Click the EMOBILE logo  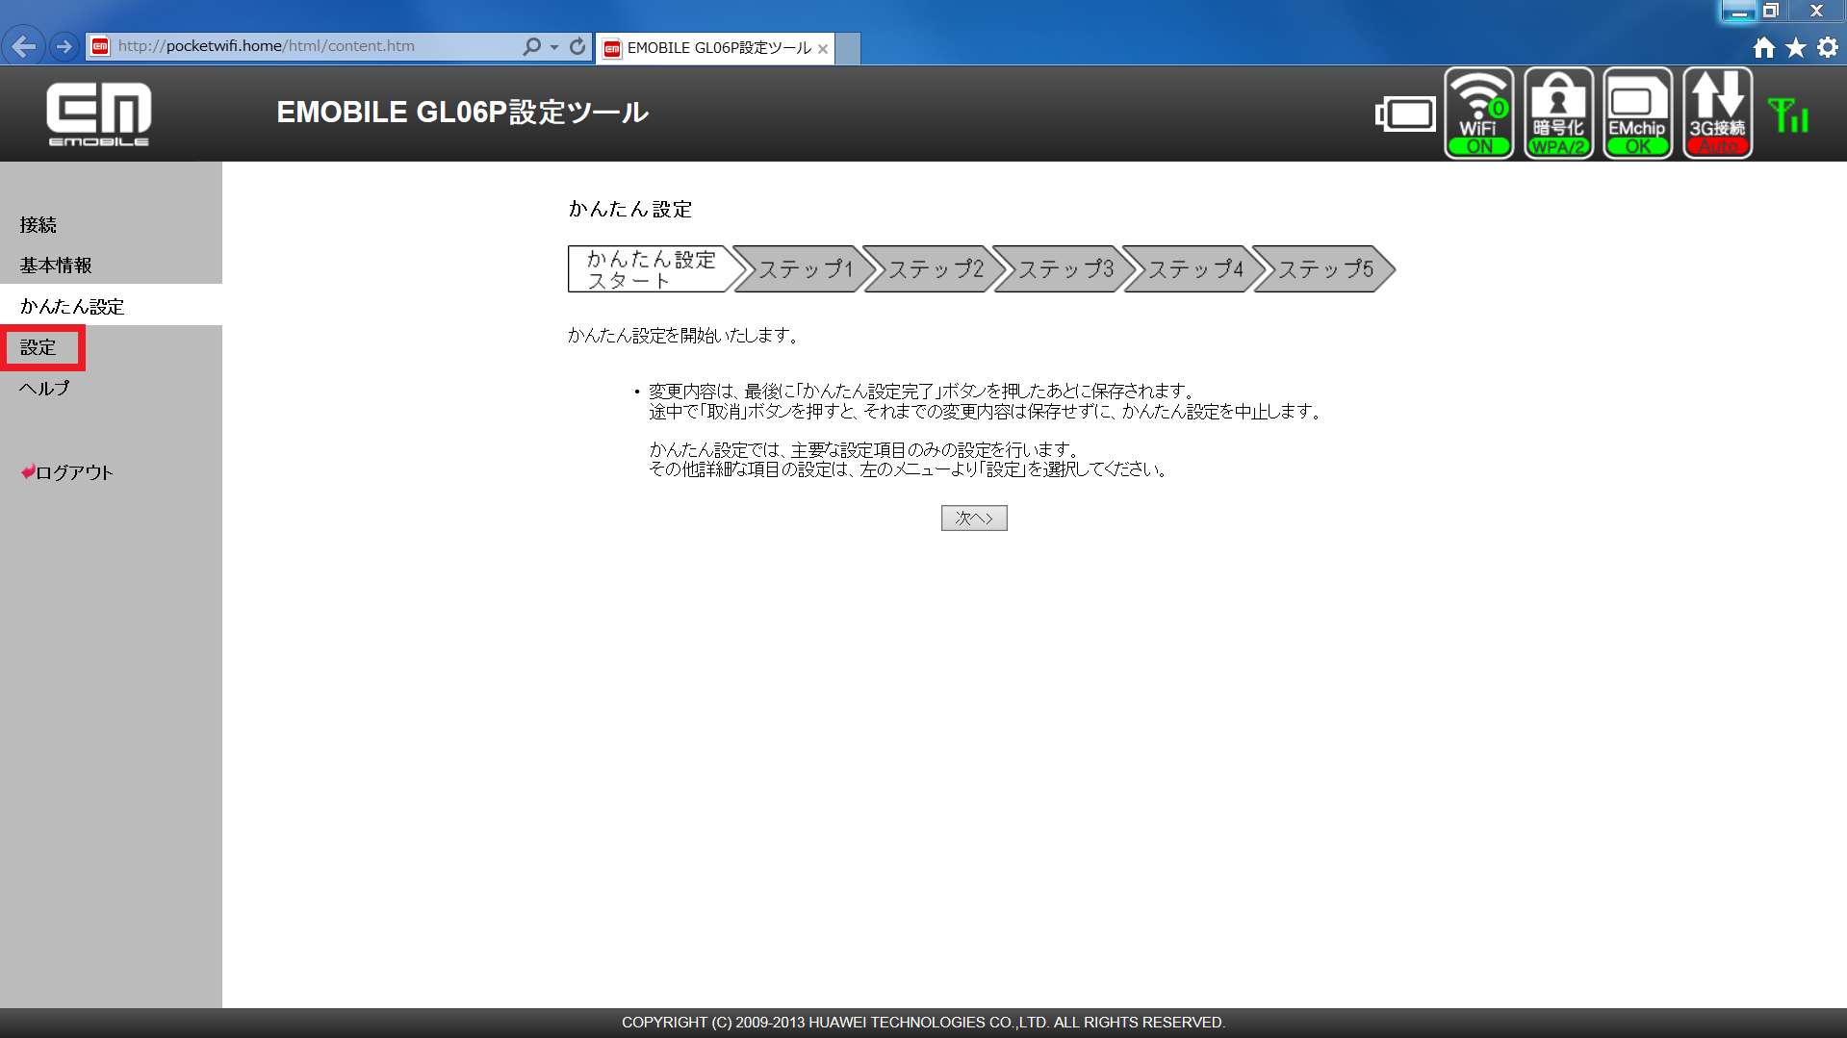98,113
